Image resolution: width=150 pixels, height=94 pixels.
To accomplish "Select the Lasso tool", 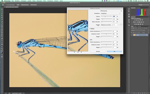I will tap(2, 14).
